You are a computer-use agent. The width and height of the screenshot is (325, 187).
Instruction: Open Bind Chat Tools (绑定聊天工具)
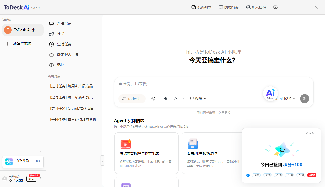[x=74, y=54]
